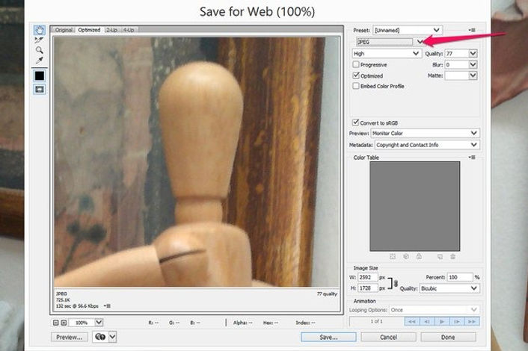Open the Quality 77 slider arrow
Screen dimensions: 528x351
473,54
